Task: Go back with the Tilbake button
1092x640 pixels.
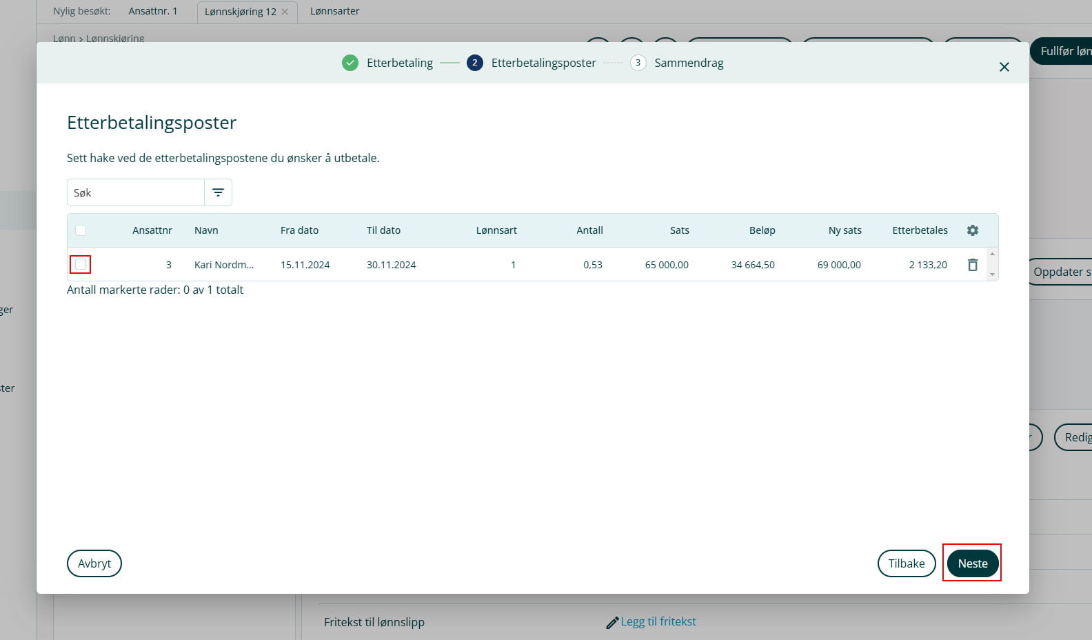Action: (x=906, y=563)
